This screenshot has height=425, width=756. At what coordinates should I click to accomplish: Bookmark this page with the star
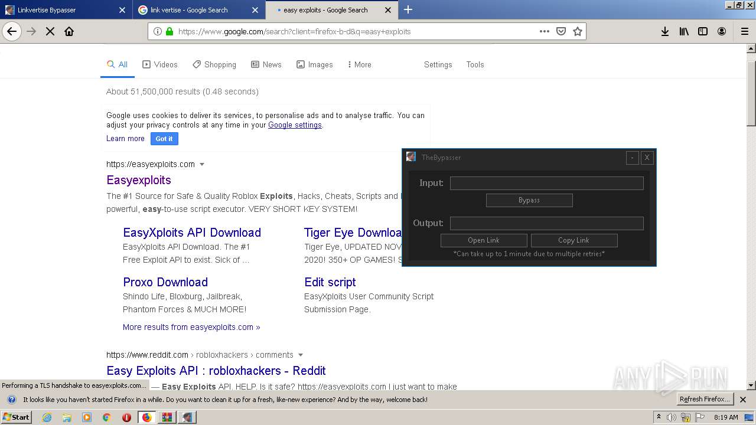[578, 31]
